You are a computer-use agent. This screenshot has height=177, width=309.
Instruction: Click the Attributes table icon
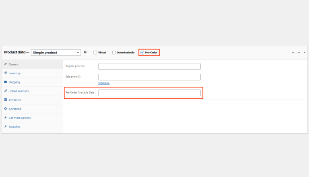(6, 100)
